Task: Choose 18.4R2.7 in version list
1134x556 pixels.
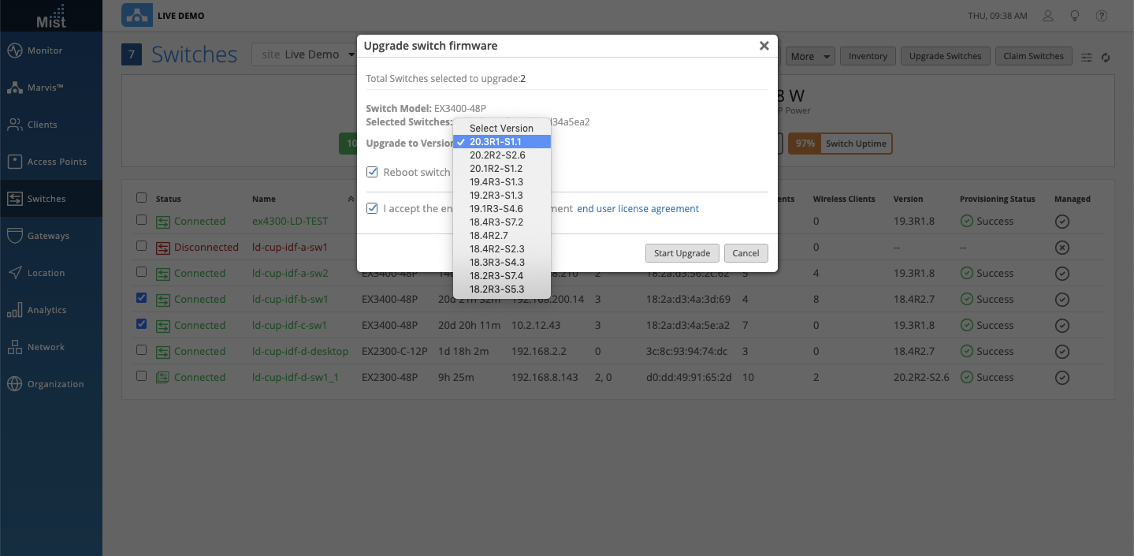Action: [x=489, y=236]
